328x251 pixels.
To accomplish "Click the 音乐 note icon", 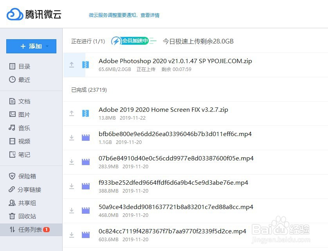I will click(x=12, y=127).
